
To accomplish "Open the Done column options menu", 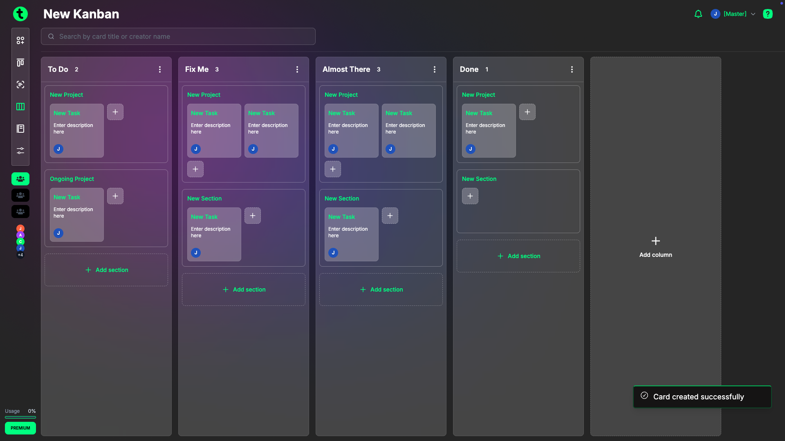I will tap(572, 69).
